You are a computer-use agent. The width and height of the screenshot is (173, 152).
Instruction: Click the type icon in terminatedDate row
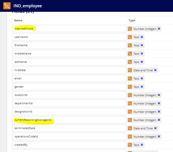click(x=130, y=128)
